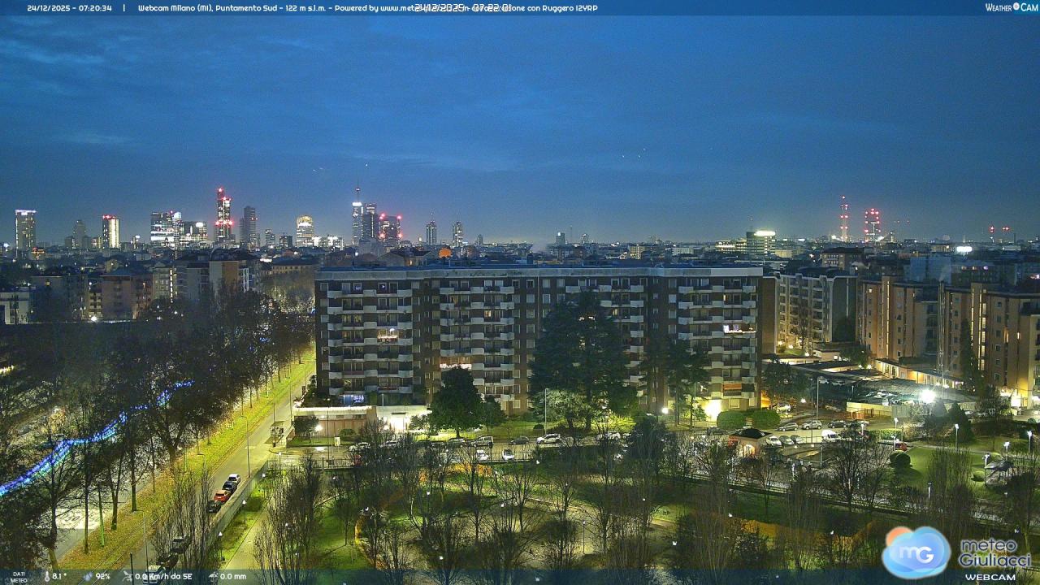Click the WeatherCAM logo at top right
This screenshot has height=585, width=1040.
click(x=1011, y=7)
